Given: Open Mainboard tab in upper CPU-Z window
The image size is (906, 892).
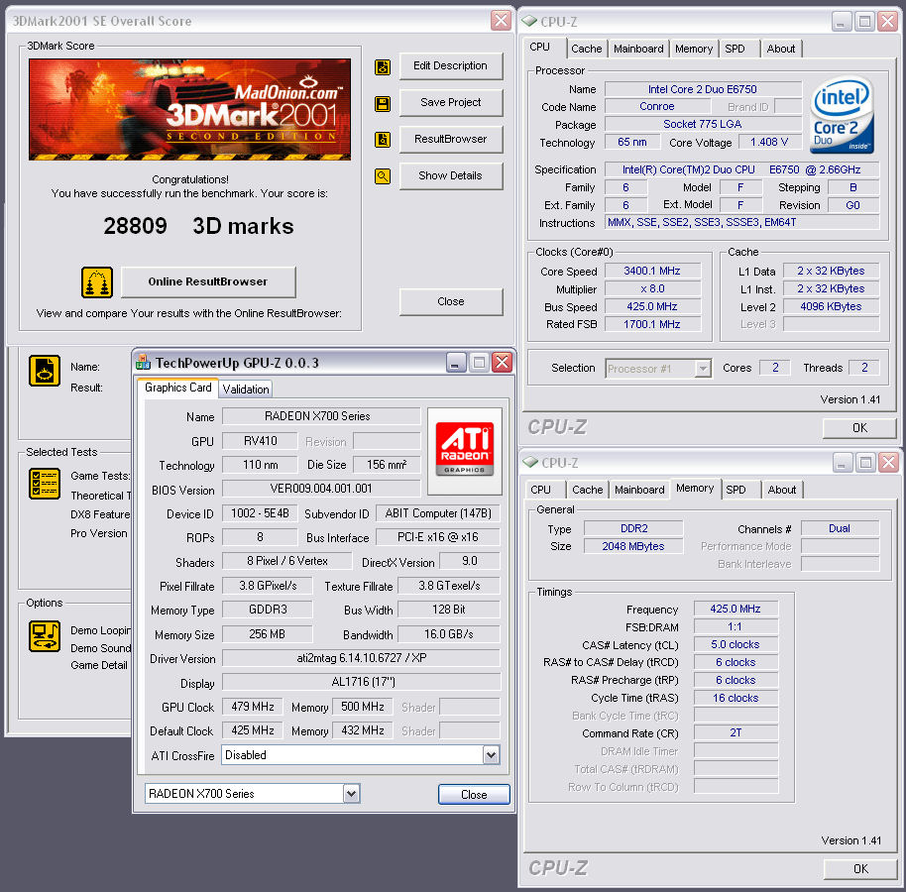Looking at the screenshot, I should (x=638, y=50).
